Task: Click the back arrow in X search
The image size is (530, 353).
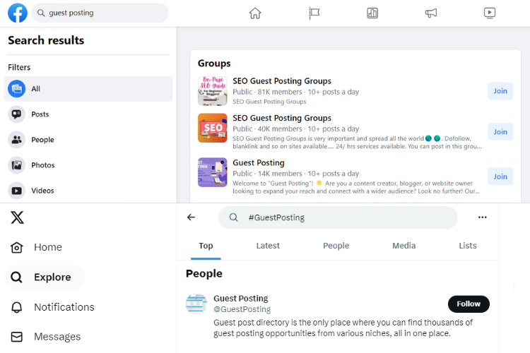Action: point(192,217)
